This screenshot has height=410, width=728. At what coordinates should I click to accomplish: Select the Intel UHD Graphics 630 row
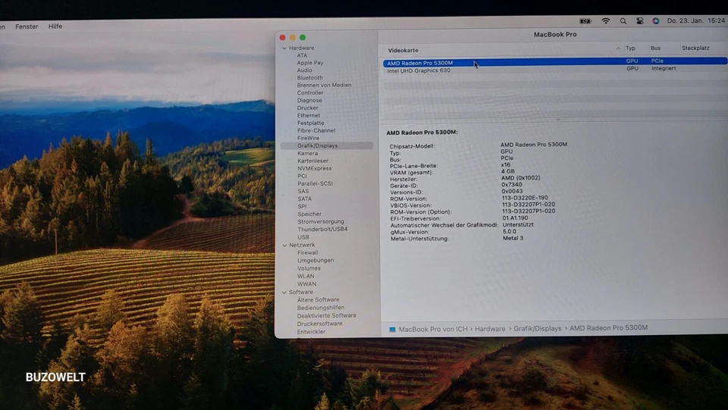(555, 70)
